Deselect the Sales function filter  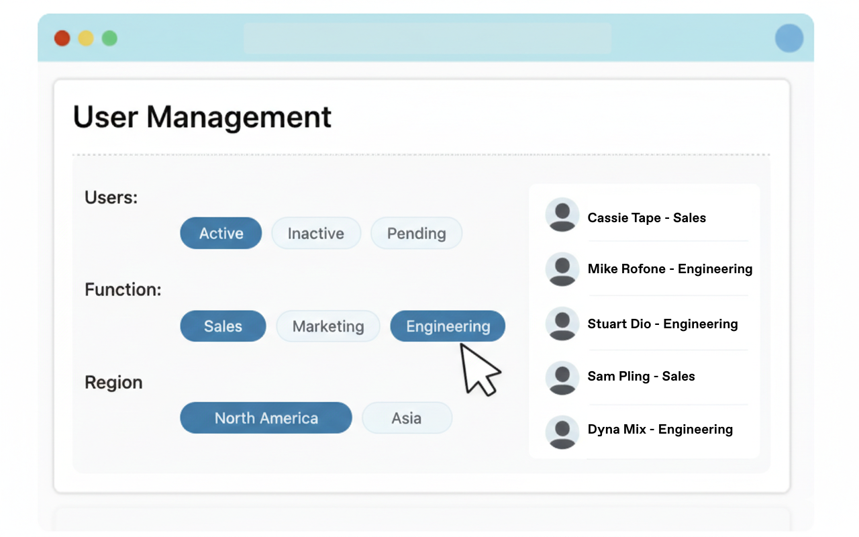[x=223, y=326]
